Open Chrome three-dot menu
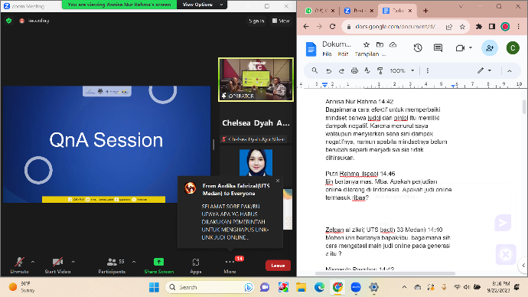This screenshot has width=528, height=297. [518, 27]
